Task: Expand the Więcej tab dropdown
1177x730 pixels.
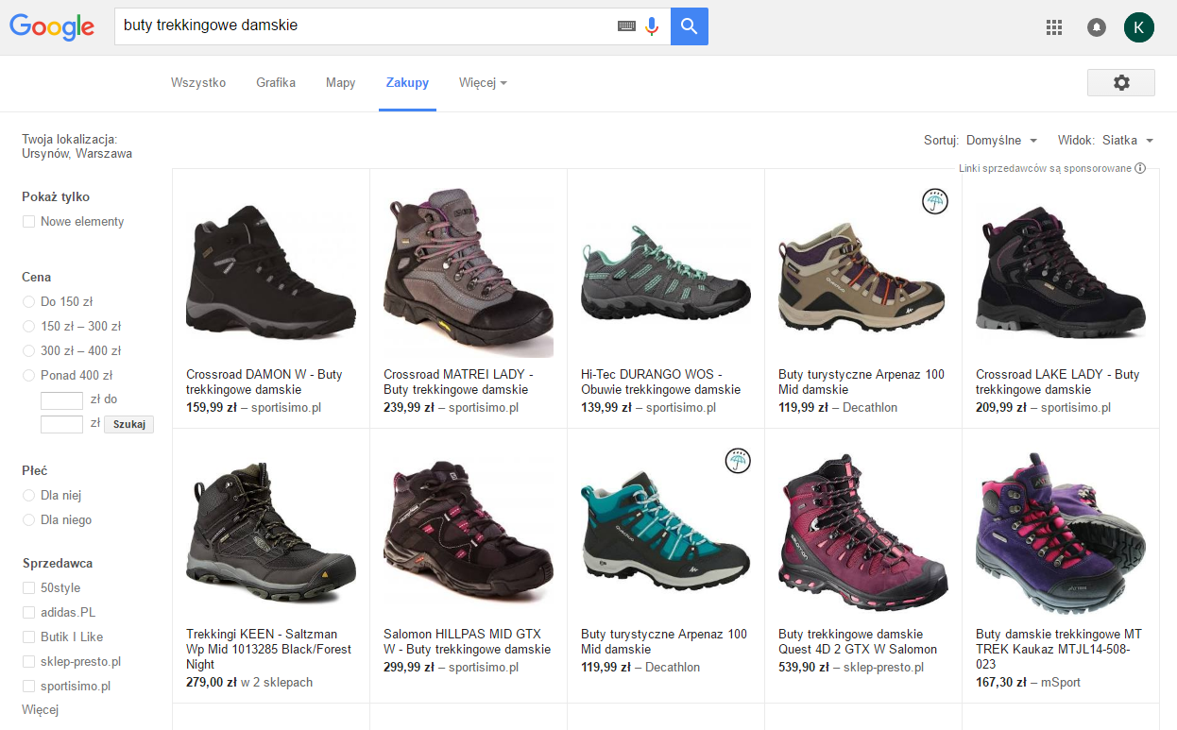Action: pyautogui.click(x=483, y=83)
